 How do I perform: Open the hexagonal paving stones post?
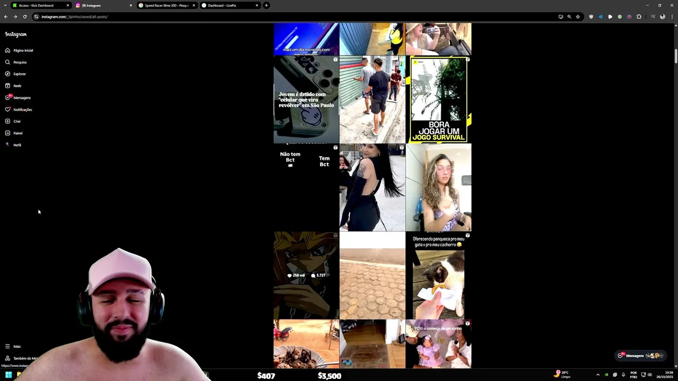(x=372, y=275)
